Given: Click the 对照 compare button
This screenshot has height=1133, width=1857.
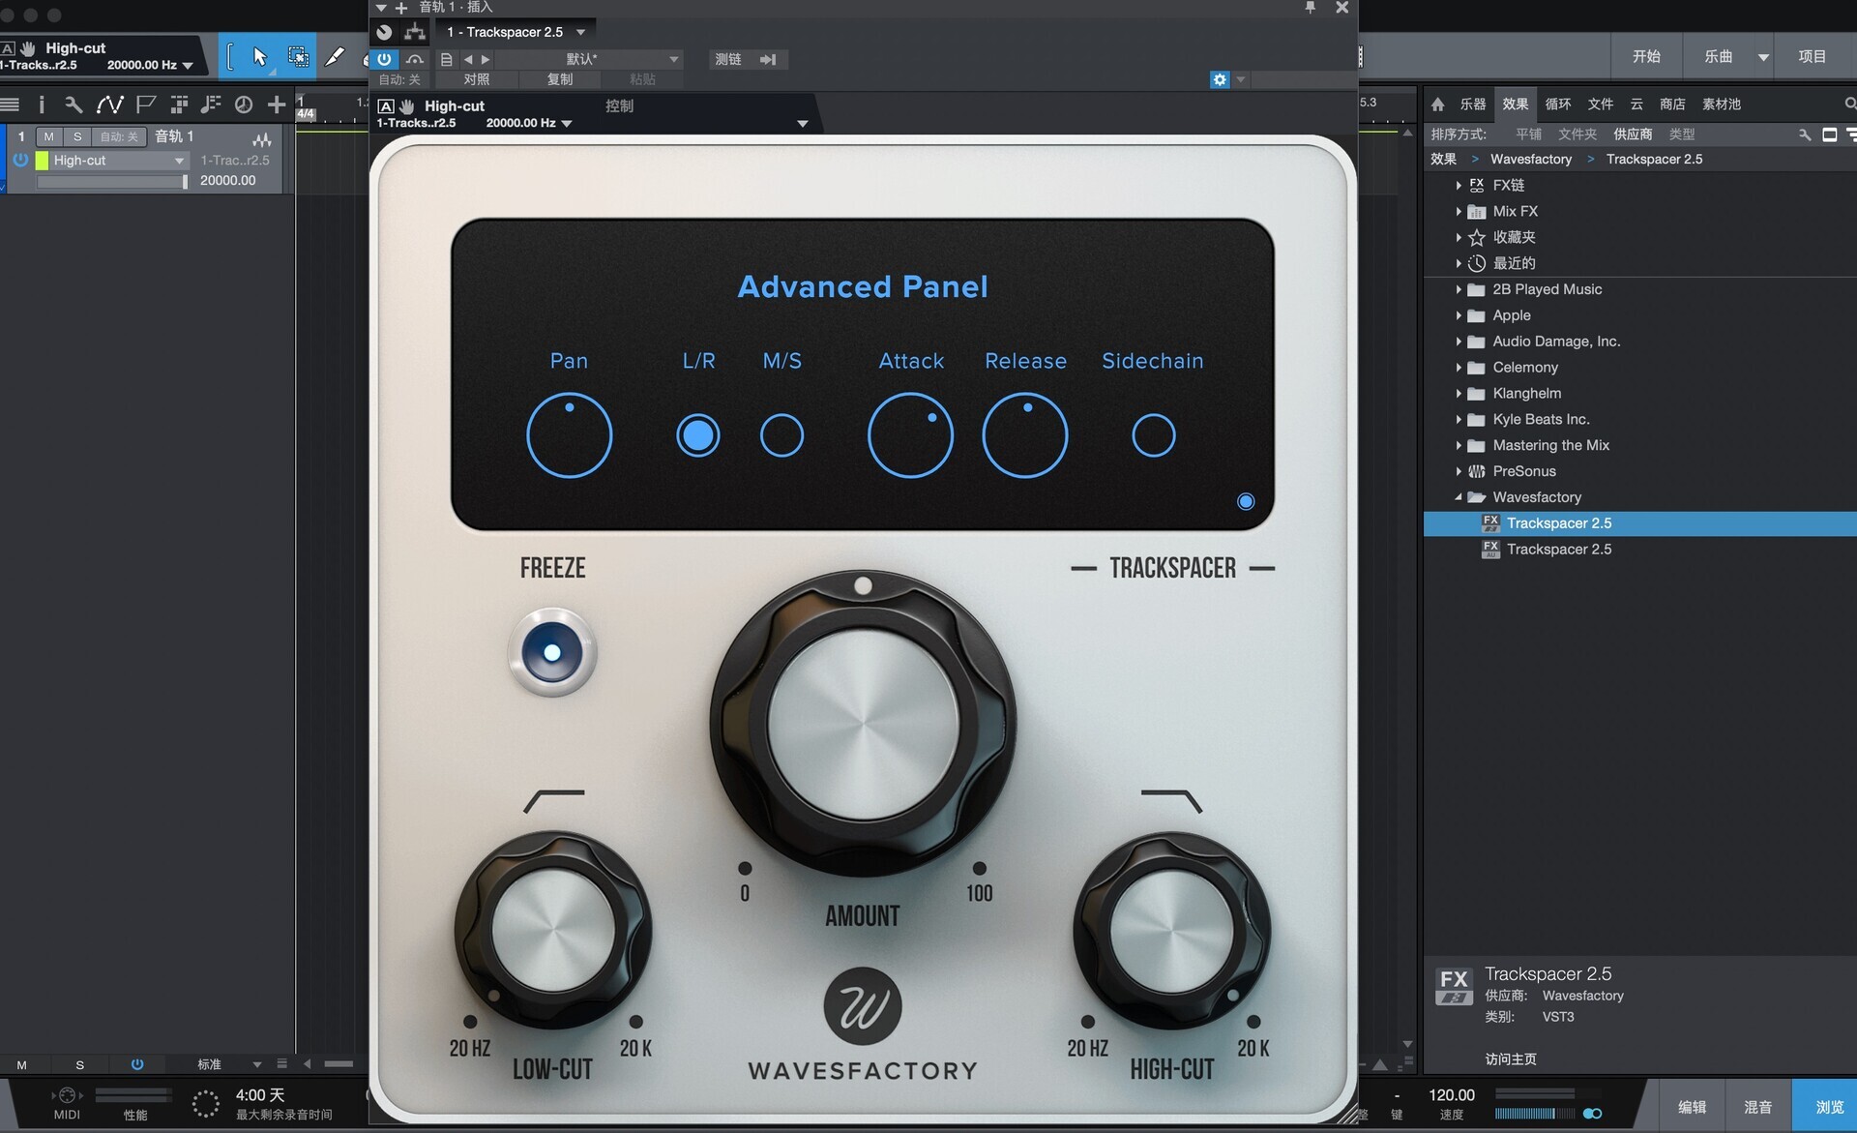Looking at the screenshot, I should (477, 79).
